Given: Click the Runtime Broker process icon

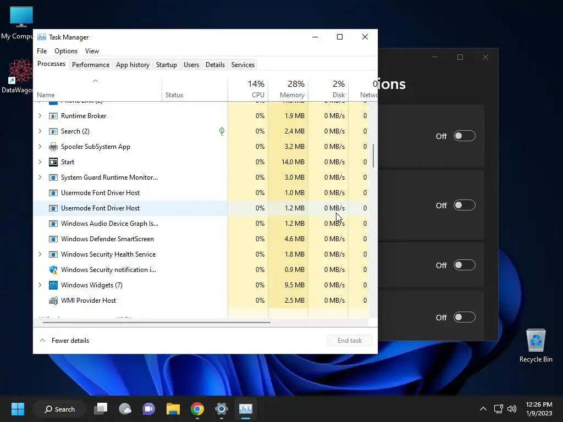Looking at the screenshot, I should point(53,116).
